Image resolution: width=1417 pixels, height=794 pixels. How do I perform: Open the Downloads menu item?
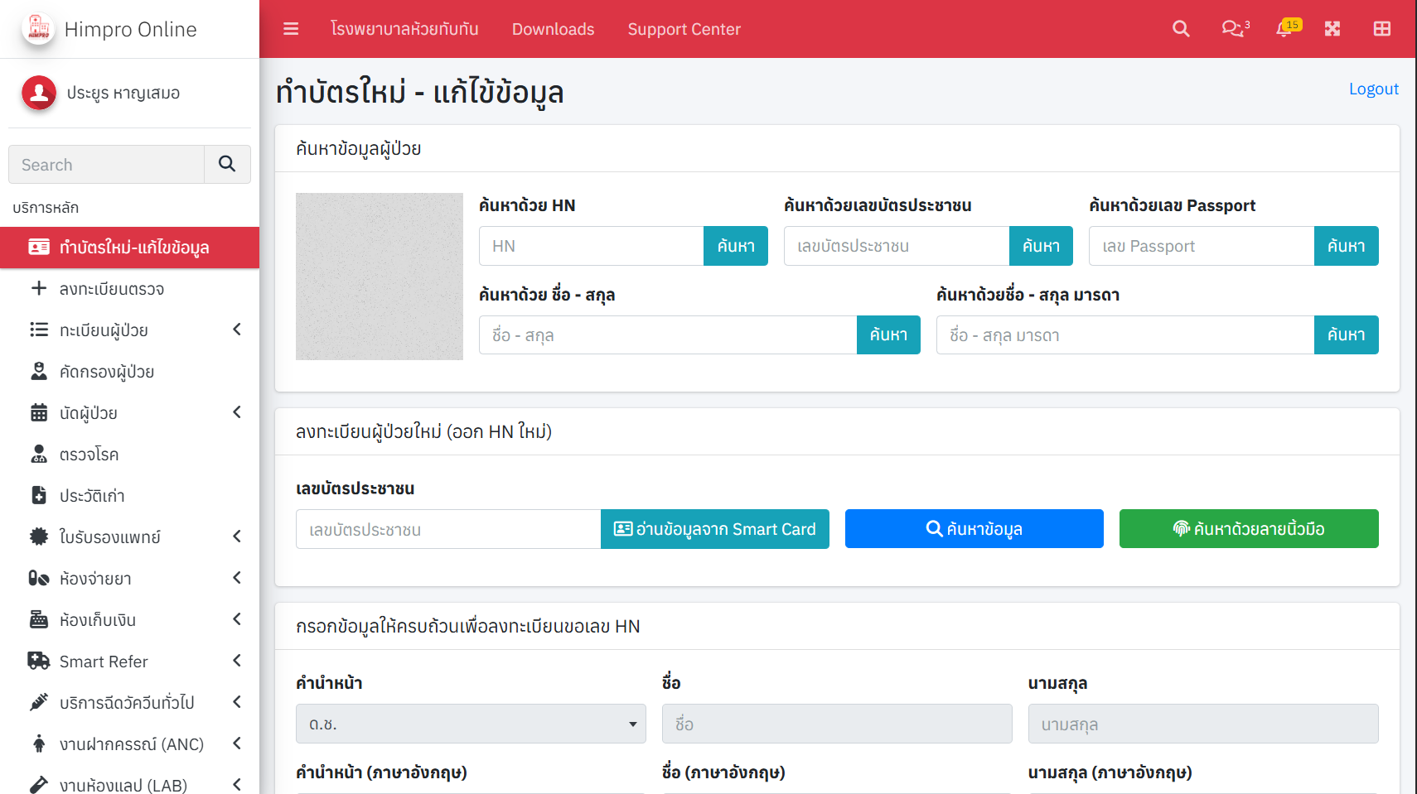553,29
